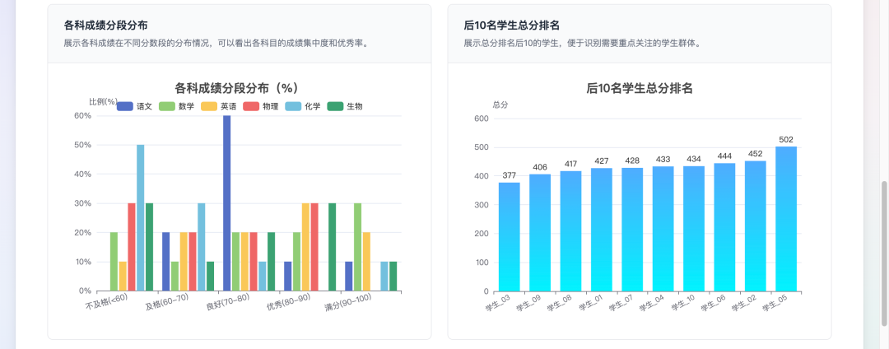Click the 优秀(80-90) axis label
Screen dimensions: 889x349
289,302
